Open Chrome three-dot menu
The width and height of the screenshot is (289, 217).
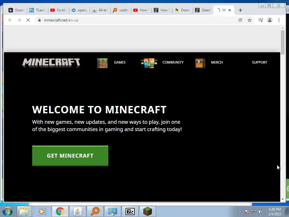click(x=279, y=20)
